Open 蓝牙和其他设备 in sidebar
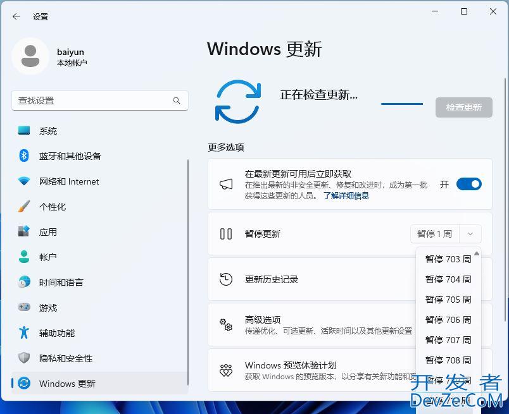The height and width of the screenshot is (414, 509). tap(99, 156)
